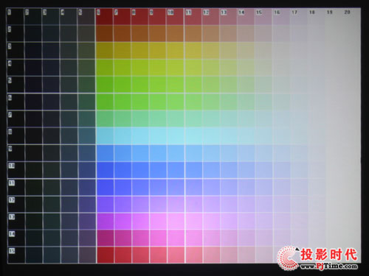
Task: Open the www.PjTime.com watermark link
Action: (329, 266)
